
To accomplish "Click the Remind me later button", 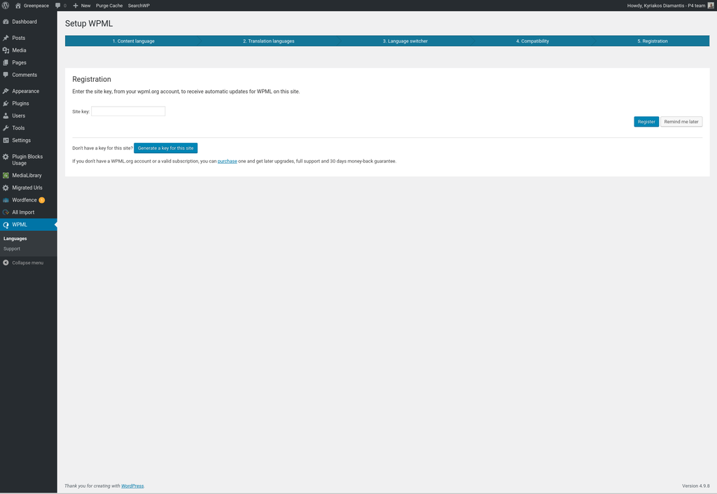I will (681, 122).
